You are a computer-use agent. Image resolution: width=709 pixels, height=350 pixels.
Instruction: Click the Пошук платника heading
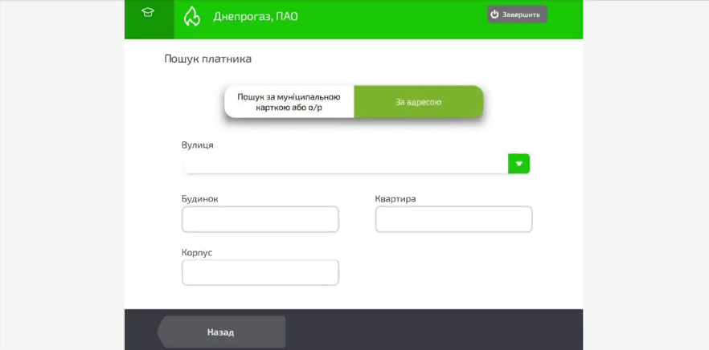click(x=208, y=59)
